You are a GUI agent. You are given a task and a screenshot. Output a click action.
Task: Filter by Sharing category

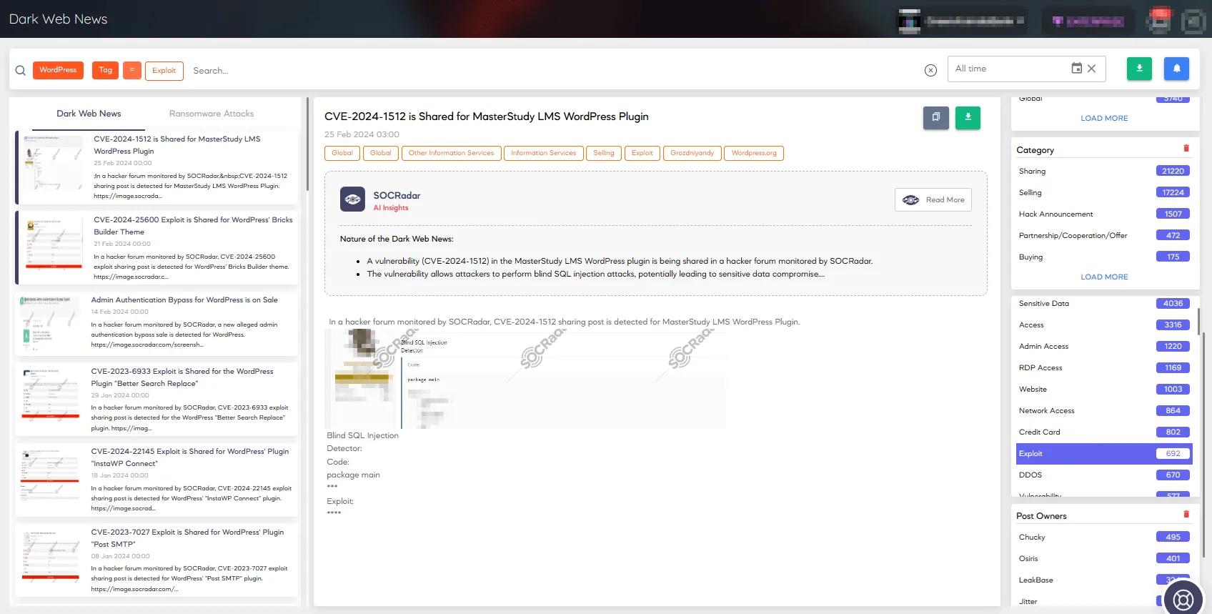[x=1104, y=172]
